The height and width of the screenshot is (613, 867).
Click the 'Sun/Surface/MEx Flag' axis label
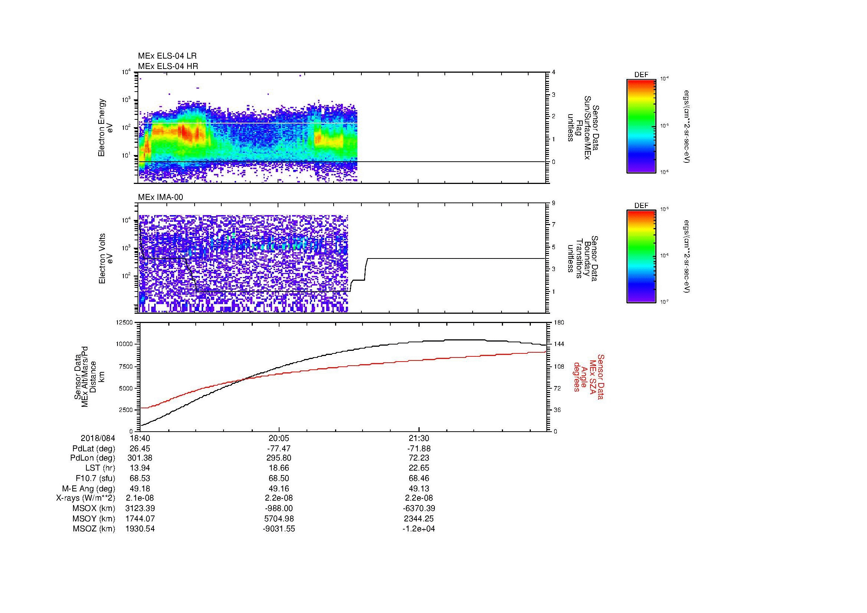pos(584,128)
